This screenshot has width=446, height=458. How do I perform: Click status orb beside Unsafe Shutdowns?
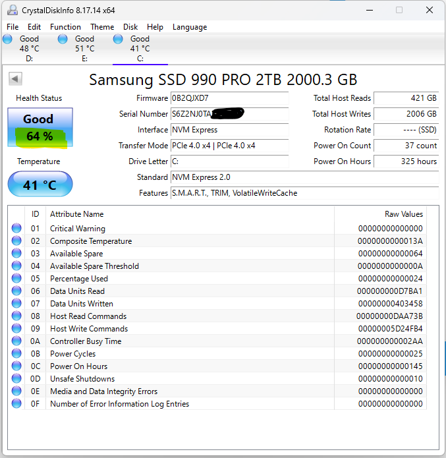16,379
